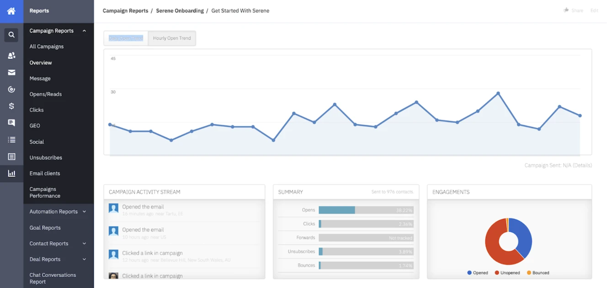Open the conversations chat bubble icon
This screenshot has height=288, width=608.
click(11, 123)
